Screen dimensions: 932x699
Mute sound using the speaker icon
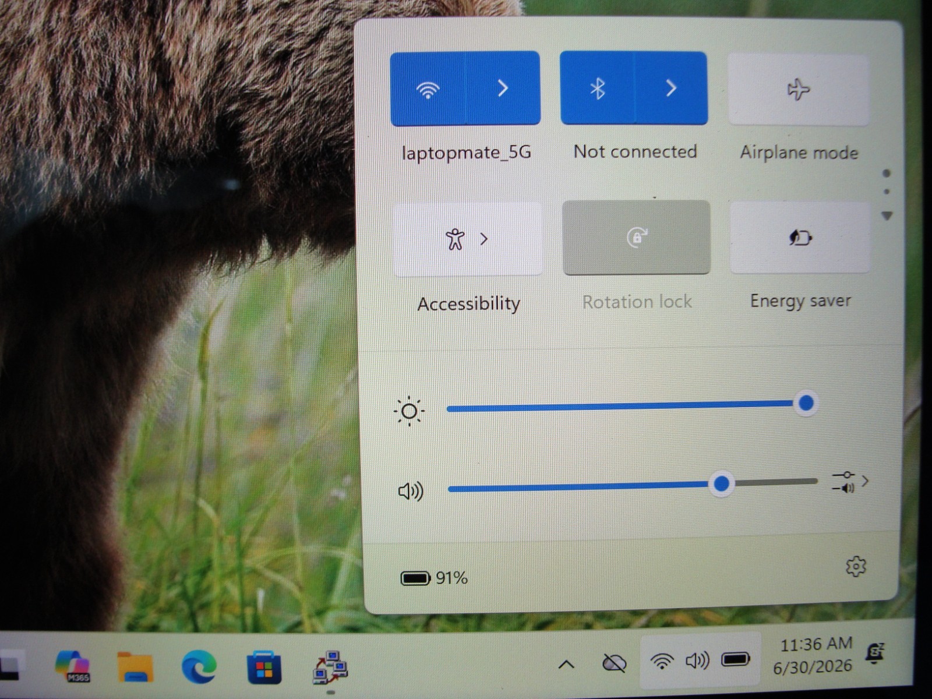tap(411, 492)
